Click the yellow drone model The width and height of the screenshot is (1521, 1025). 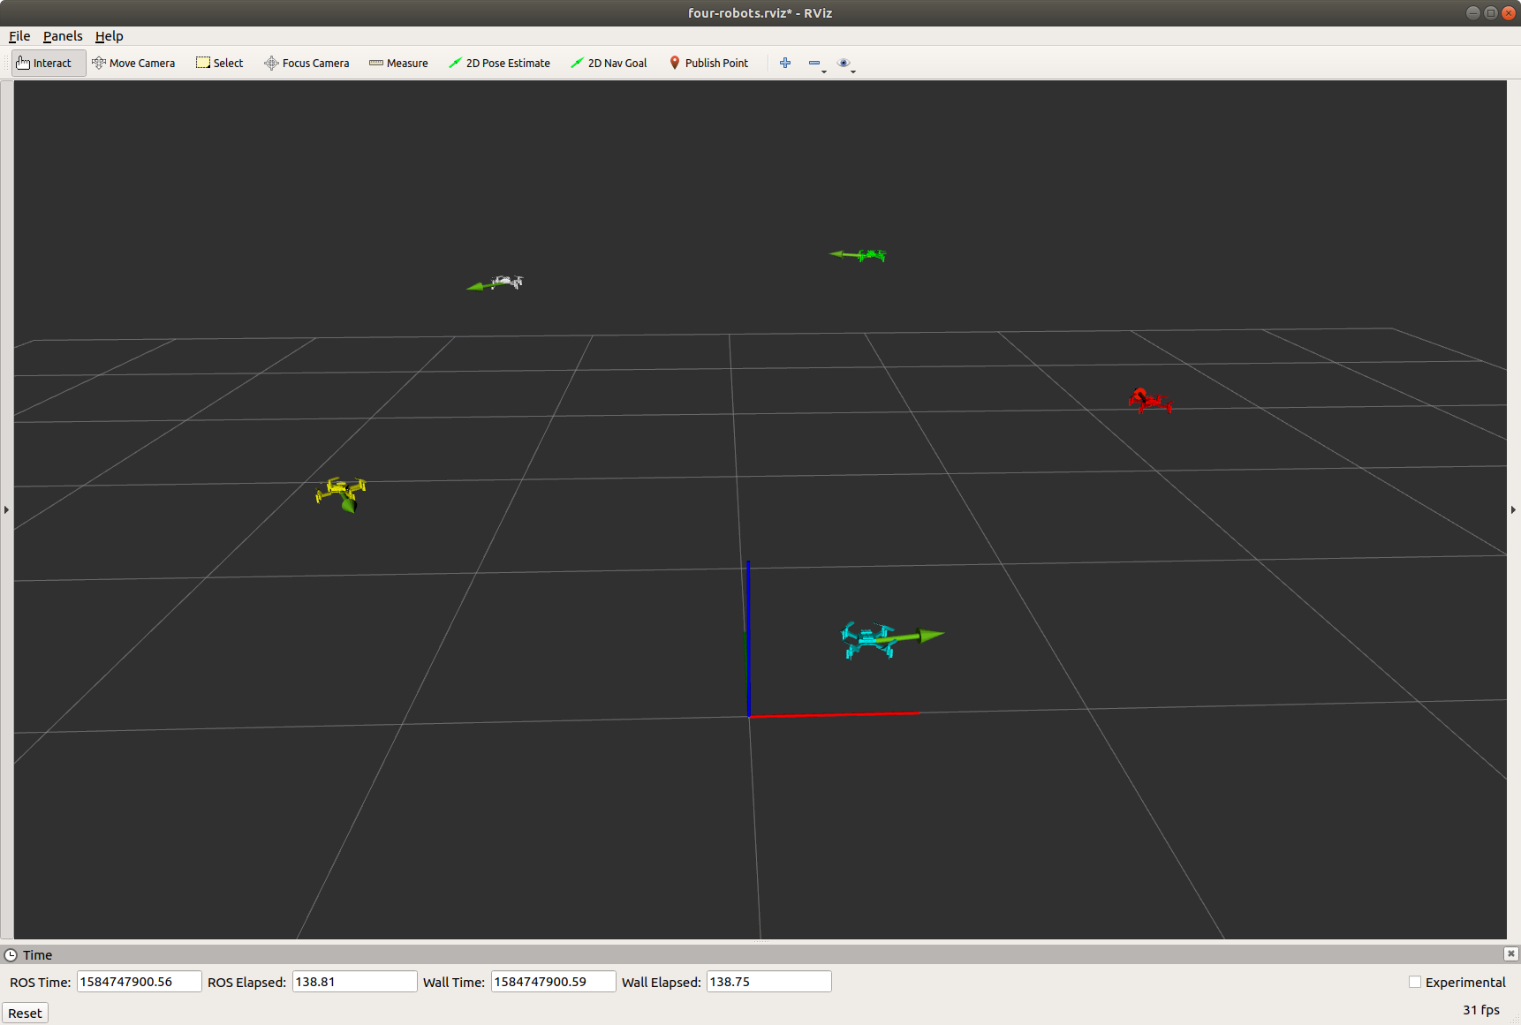pos(339,490)
